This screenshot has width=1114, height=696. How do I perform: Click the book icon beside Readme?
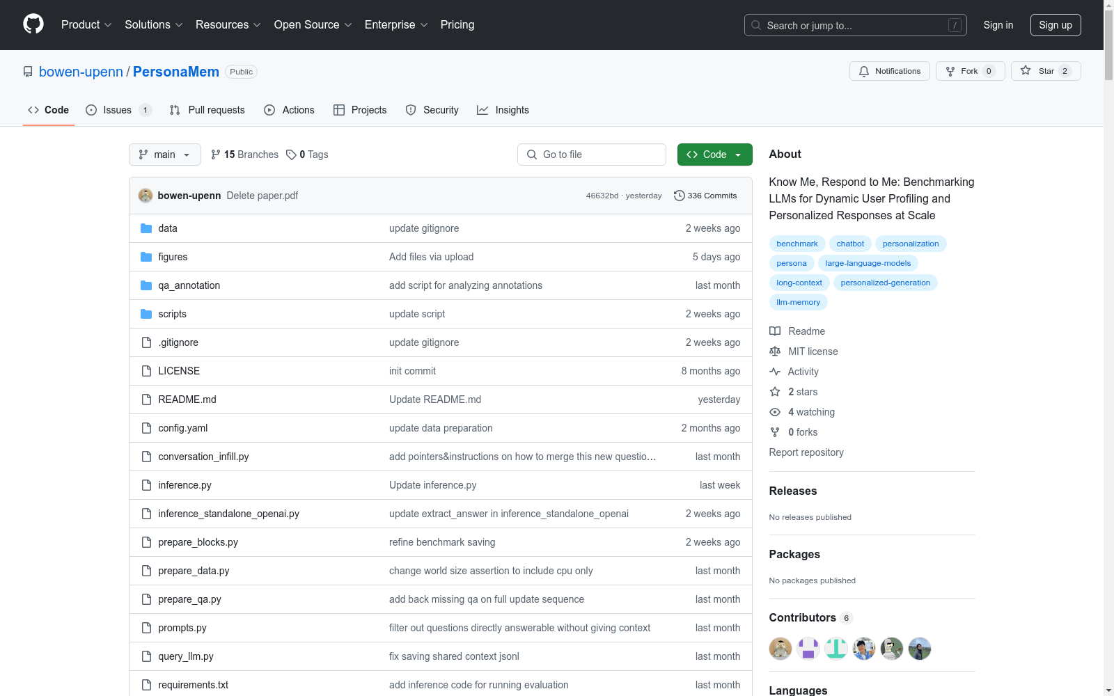775,331
